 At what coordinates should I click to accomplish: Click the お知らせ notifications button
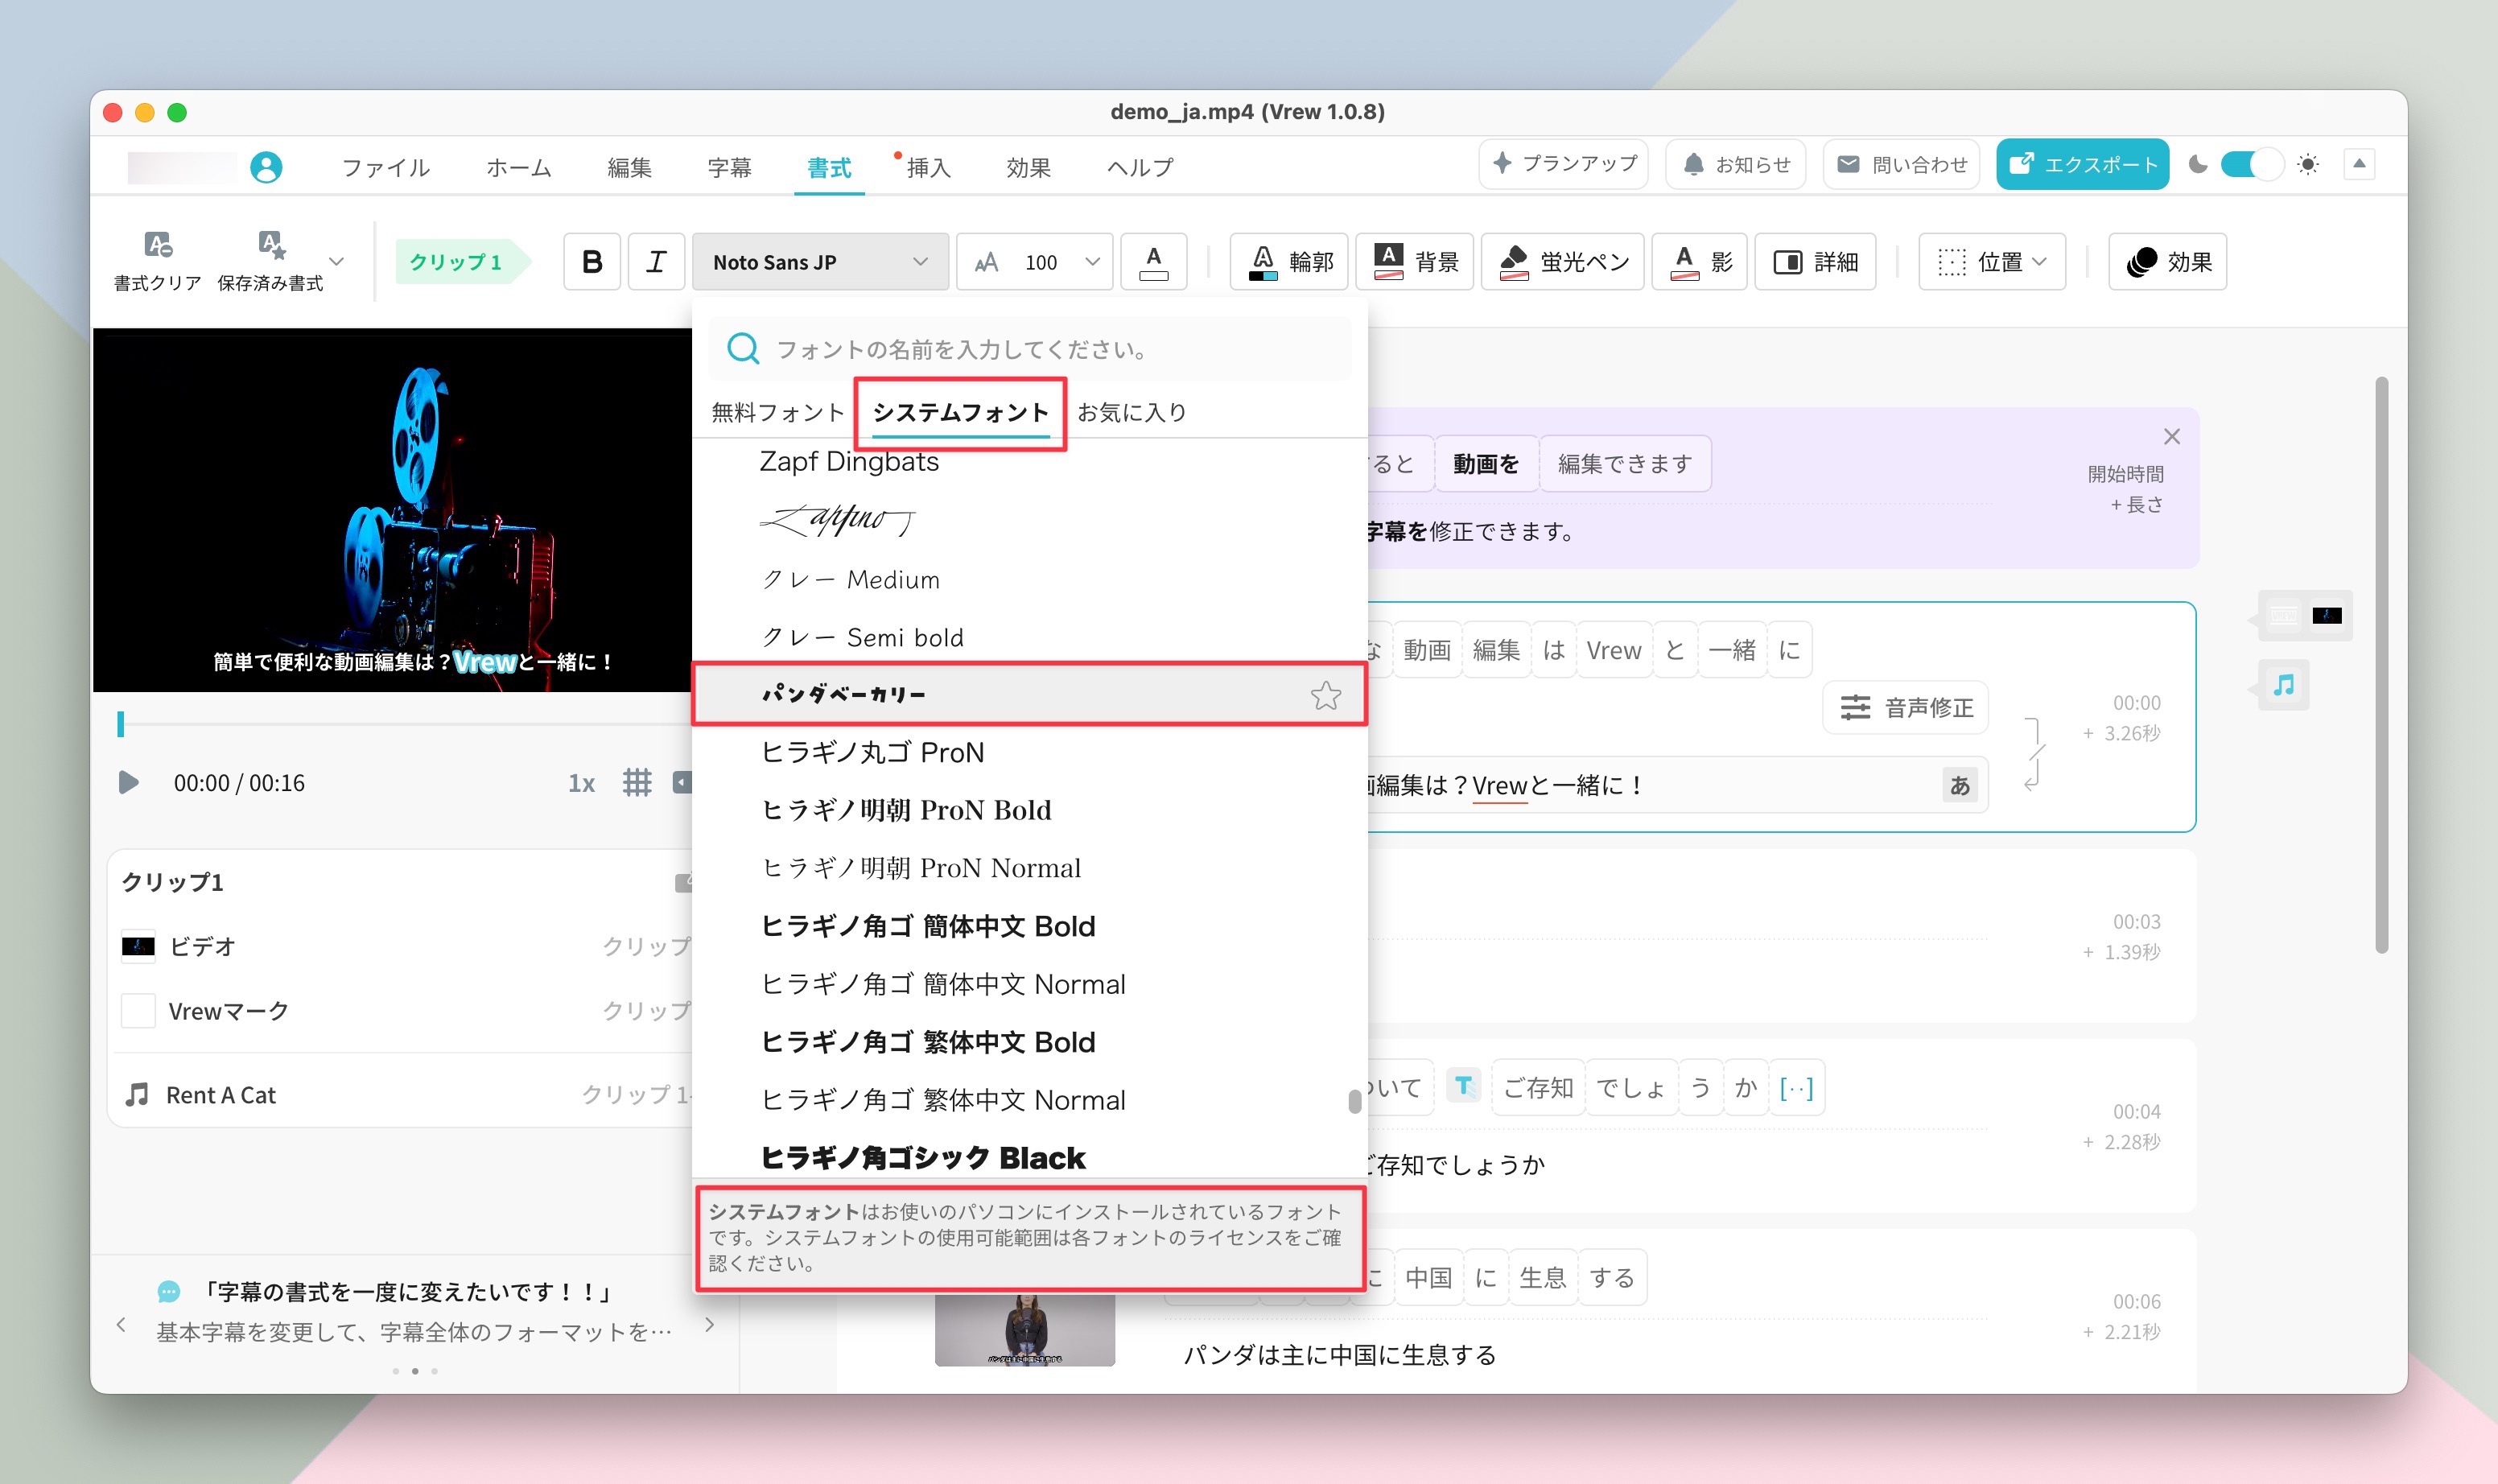click(x=1735, y=164)
